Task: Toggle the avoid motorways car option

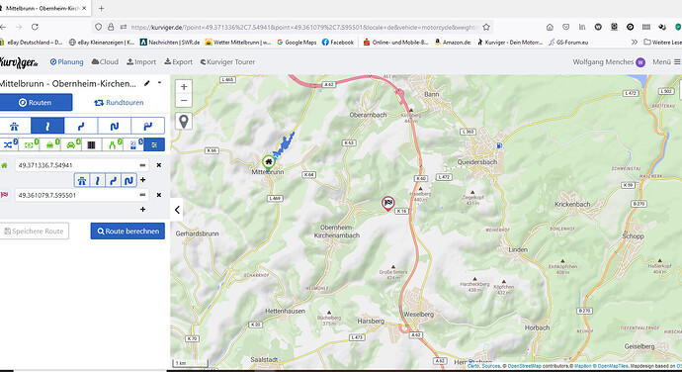Action: (x=71, y=144)
